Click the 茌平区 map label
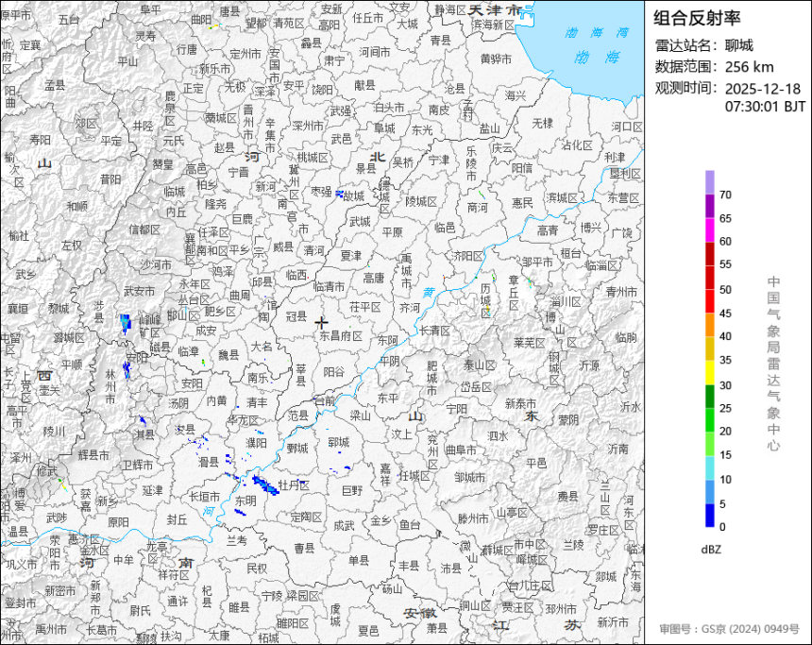This screenshot has width=812, height=645. point(365,307)
